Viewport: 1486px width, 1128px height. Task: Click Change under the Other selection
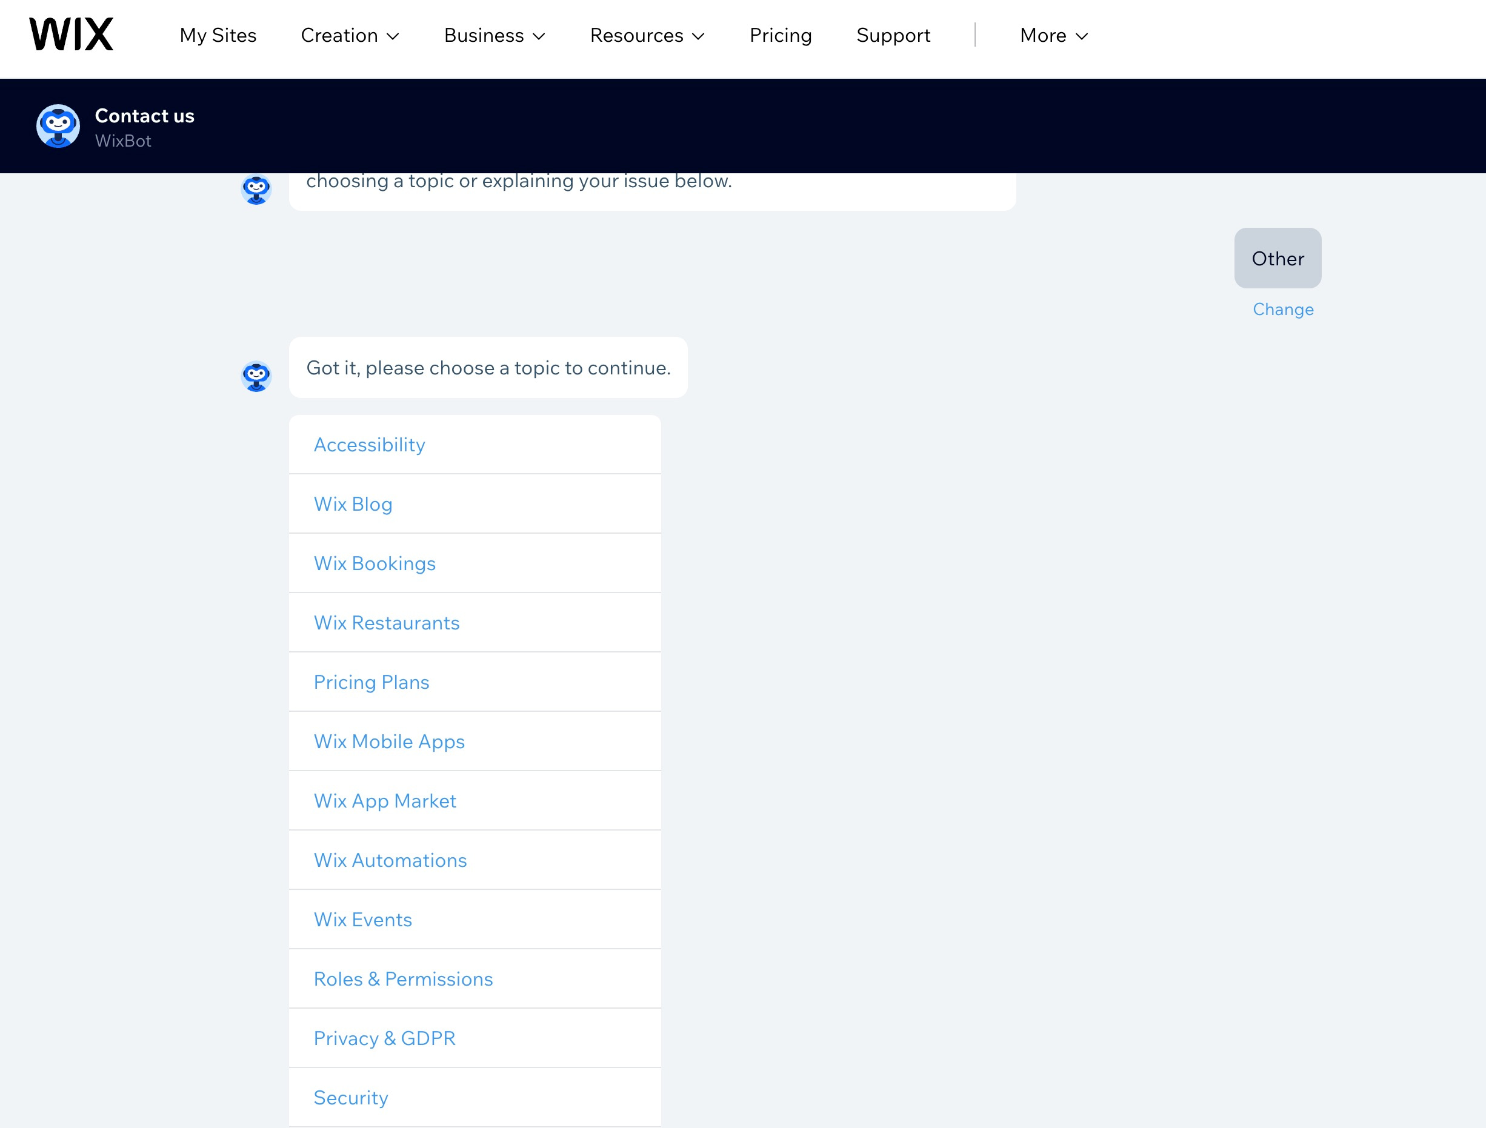[1282, 309]
